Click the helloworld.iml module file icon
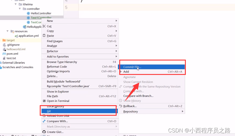Screen dimensions: 235x136 4,49
